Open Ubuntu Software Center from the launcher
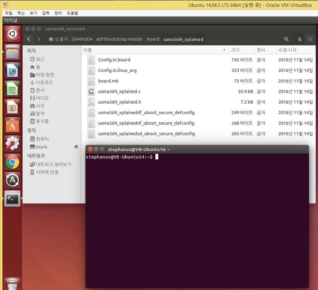Image resolution: width=318 pixels, height=290 pixels. pyautogui.click(x=12, y=125)
